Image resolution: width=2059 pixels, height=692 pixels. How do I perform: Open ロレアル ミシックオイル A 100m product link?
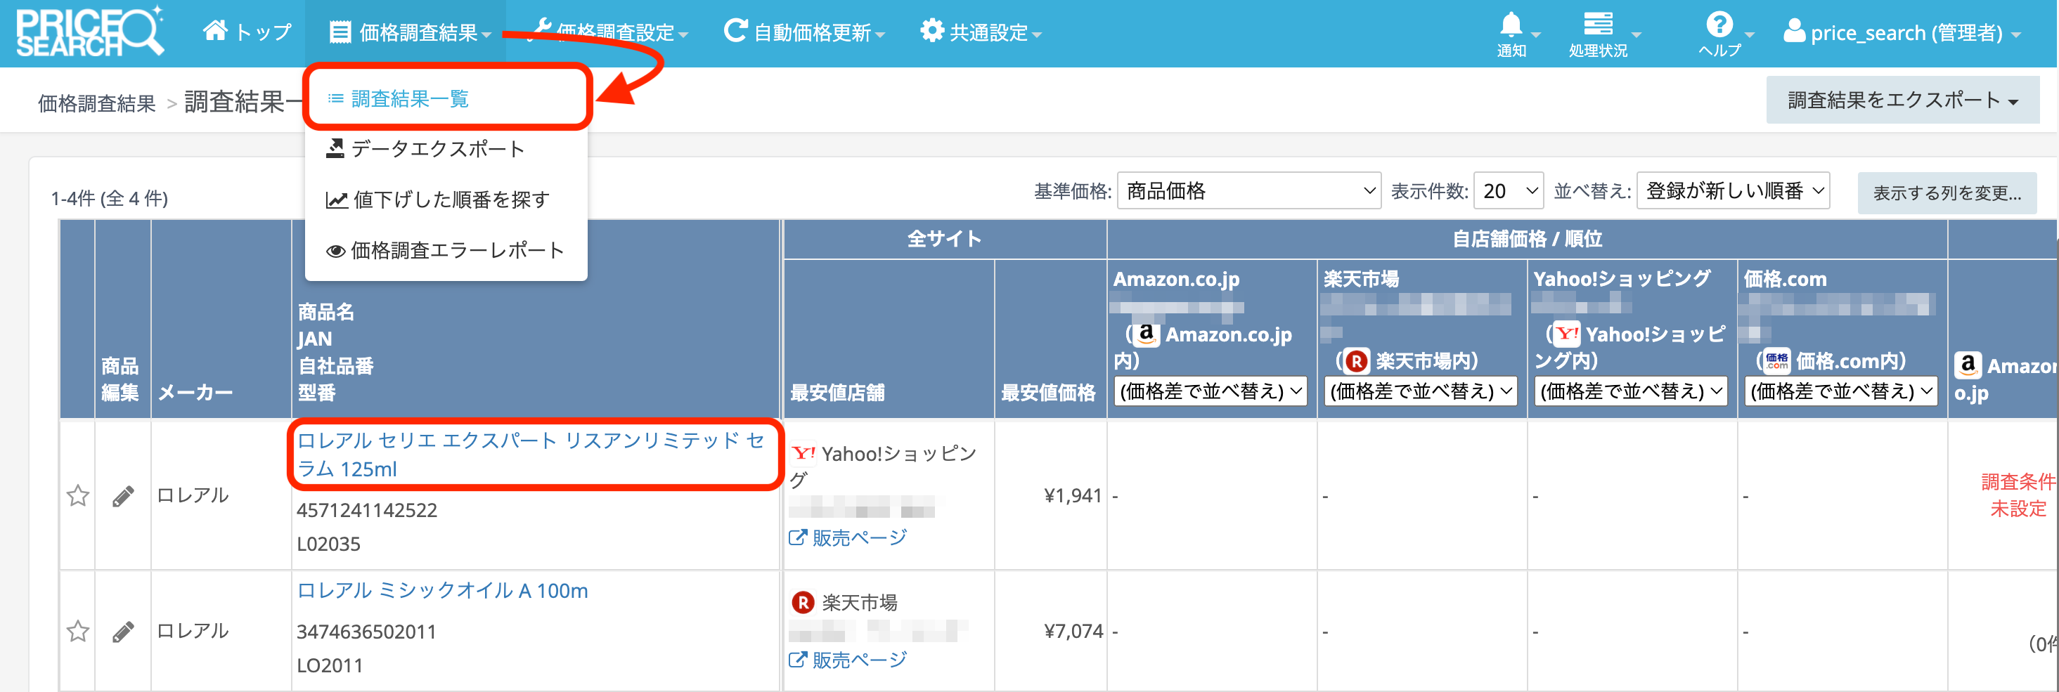click(442, 591)
